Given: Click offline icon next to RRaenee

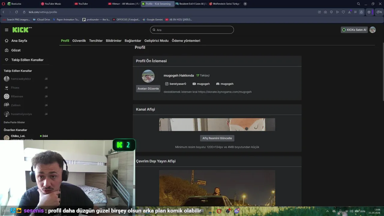Looking at the screenshot, I should [x=46, y=96].
